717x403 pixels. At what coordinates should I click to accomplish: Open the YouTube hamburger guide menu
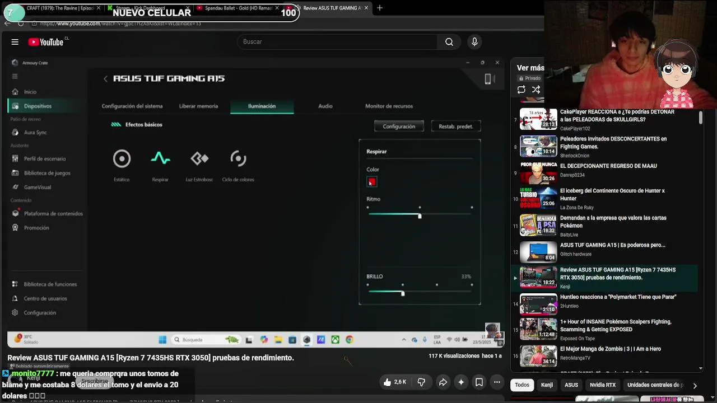[15, 42]
